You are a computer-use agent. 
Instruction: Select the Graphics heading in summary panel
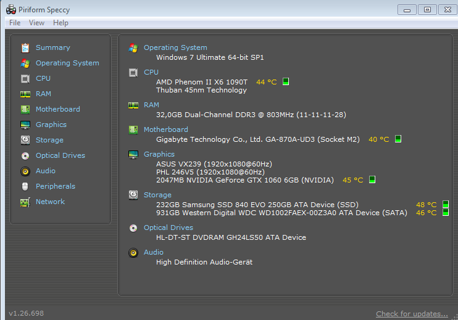(x=159, y=154)
